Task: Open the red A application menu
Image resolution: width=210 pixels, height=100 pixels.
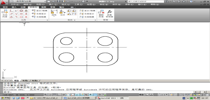Action: click(x=4, y=2)
